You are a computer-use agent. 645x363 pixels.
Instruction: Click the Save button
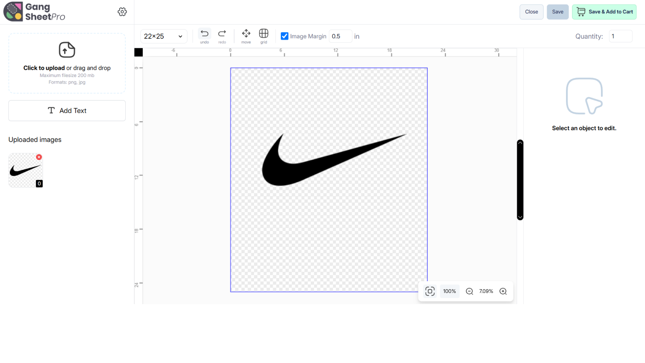pos(558,12)
